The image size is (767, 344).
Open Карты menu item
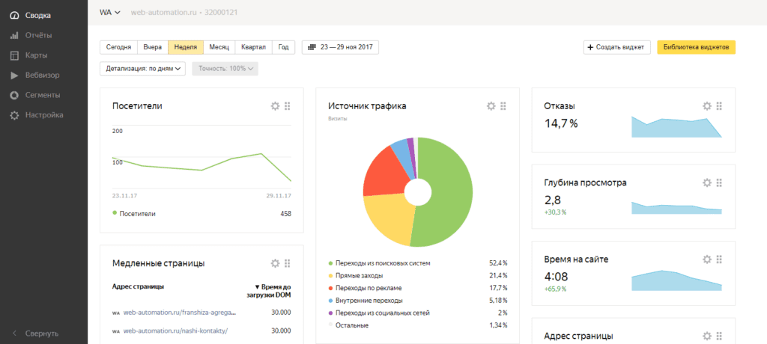[x=37, y=55]
